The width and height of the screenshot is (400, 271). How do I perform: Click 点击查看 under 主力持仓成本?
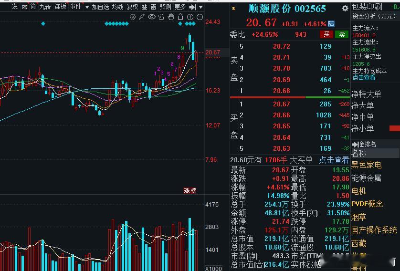coord(364,77)
